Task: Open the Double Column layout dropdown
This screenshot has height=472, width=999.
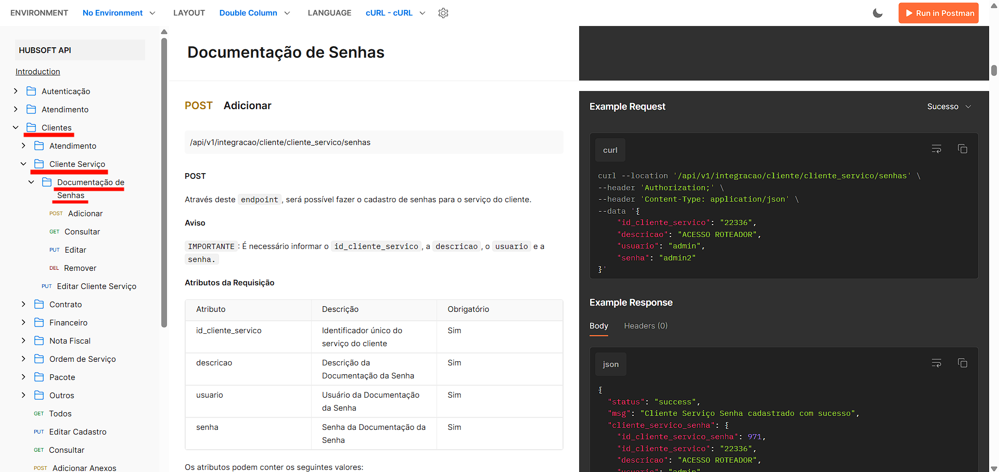Action: 254,13
